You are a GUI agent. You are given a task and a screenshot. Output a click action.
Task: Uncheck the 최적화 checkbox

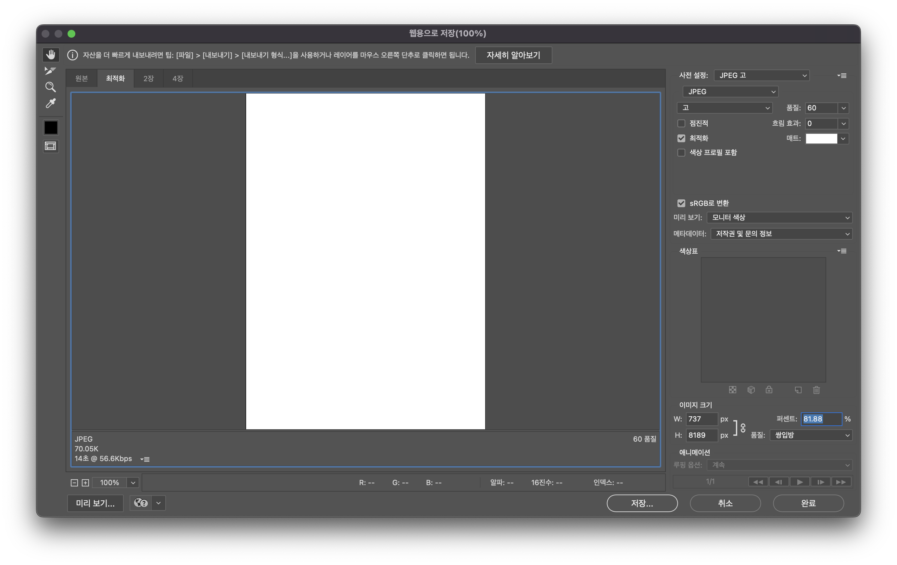[681, 138]
